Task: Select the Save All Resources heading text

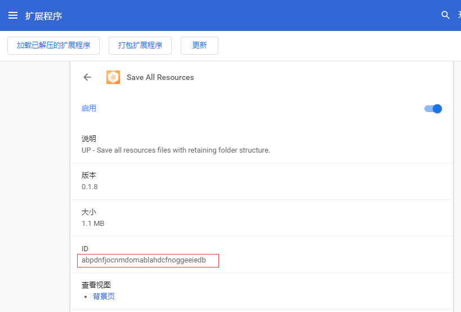Action: (x=160, y=77)
